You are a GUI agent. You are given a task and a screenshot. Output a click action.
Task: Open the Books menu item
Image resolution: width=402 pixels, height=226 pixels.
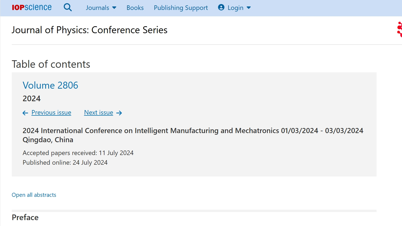[x=135, y=8]
